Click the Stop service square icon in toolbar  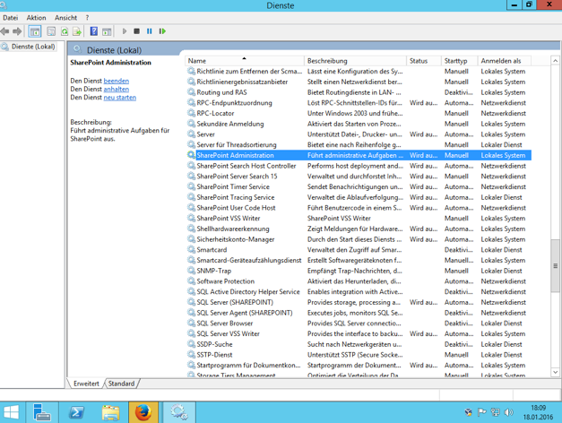(136, 31)
